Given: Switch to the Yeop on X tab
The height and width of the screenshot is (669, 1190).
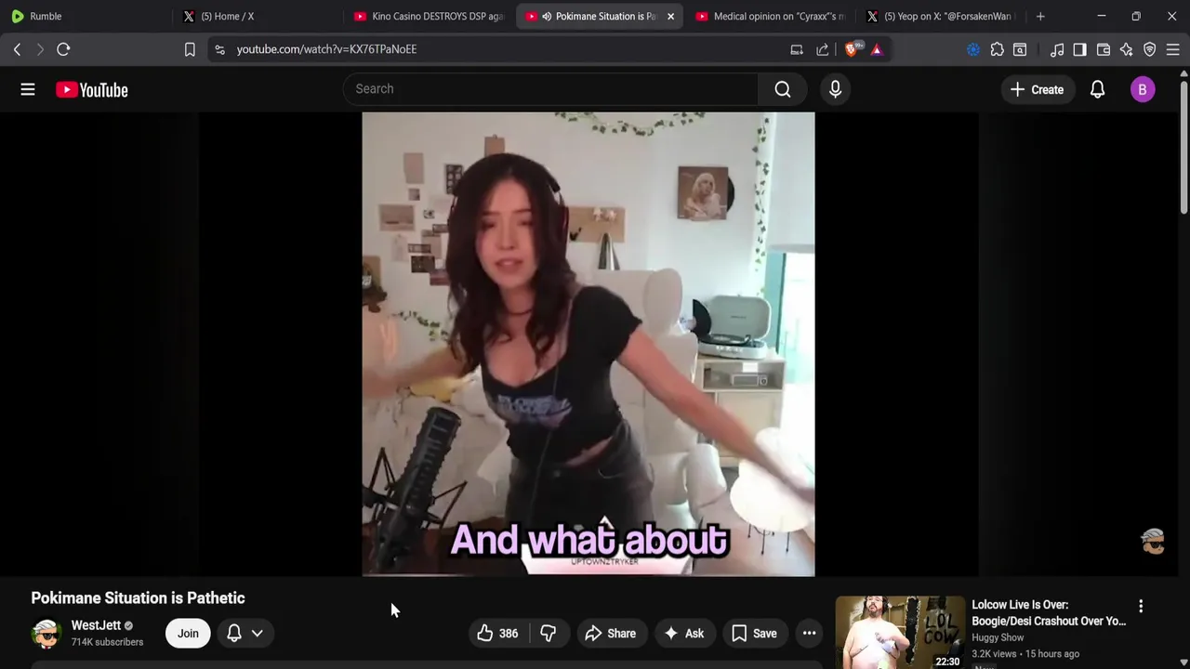Looking at the screenshot, I should (941, 16).
